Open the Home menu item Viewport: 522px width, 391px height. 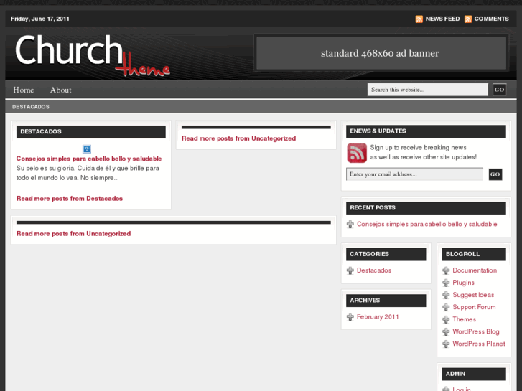(x=24, y=90)
